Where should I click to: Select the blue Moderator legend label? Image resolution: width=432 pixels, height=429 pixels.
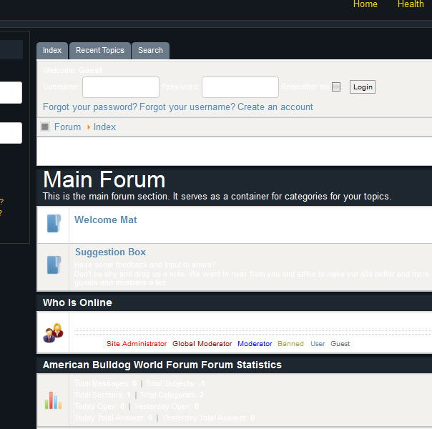pos(255,344)
